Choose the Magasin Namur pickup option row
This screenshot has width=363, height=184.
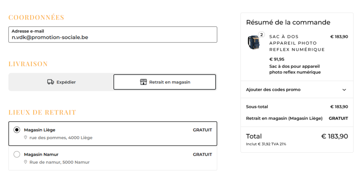113,158
